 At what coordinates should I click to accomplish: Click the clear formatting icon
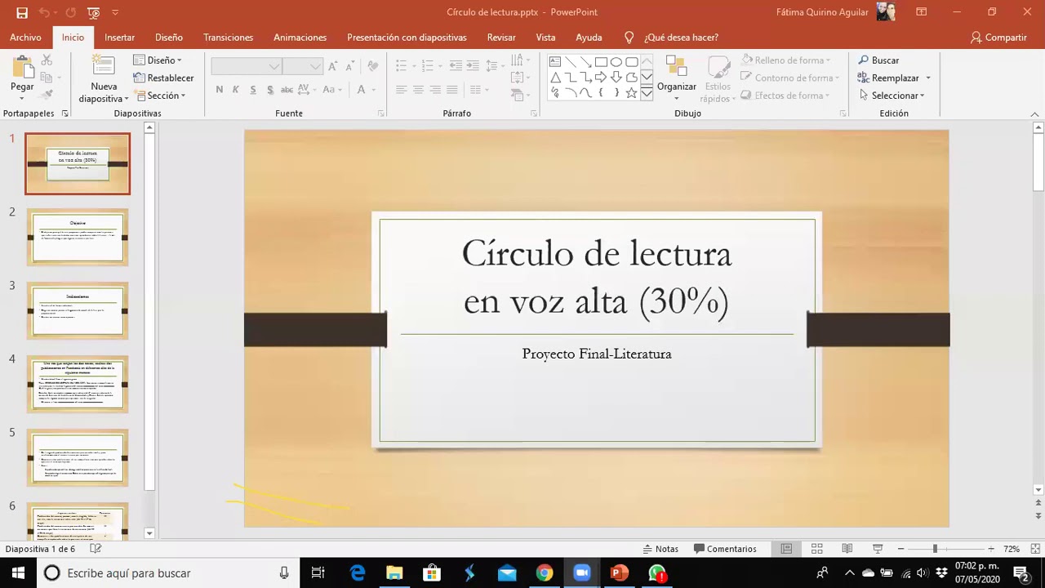(372, 66)
